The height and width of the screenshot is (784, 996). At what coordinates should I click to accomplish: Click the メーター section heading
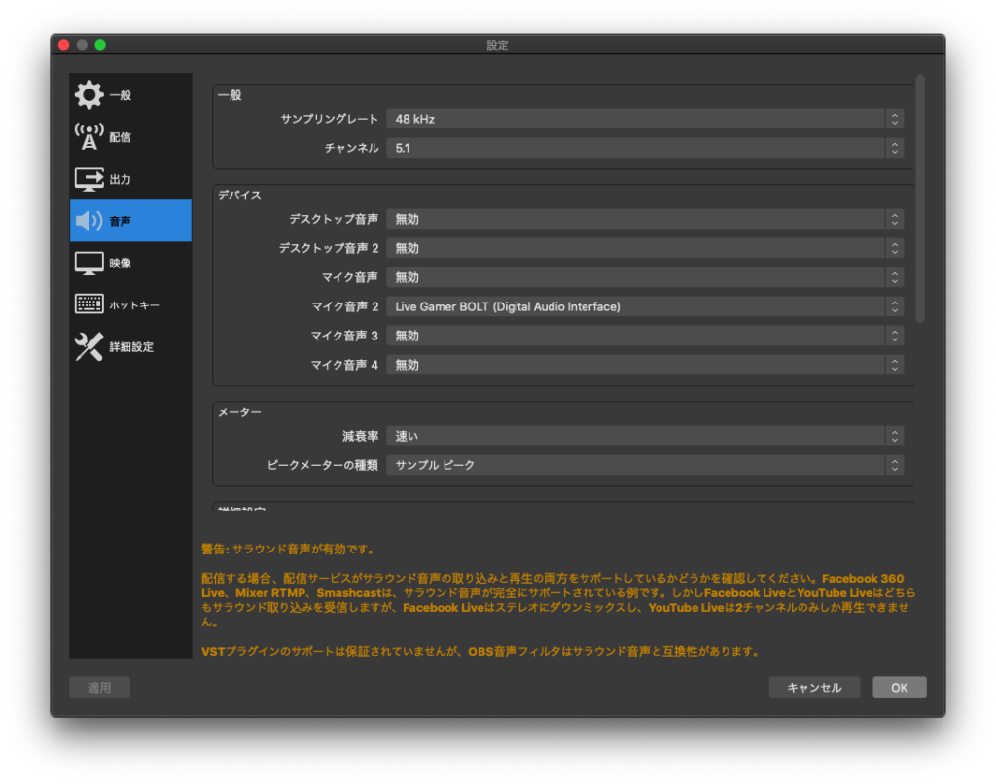(239, 413)
